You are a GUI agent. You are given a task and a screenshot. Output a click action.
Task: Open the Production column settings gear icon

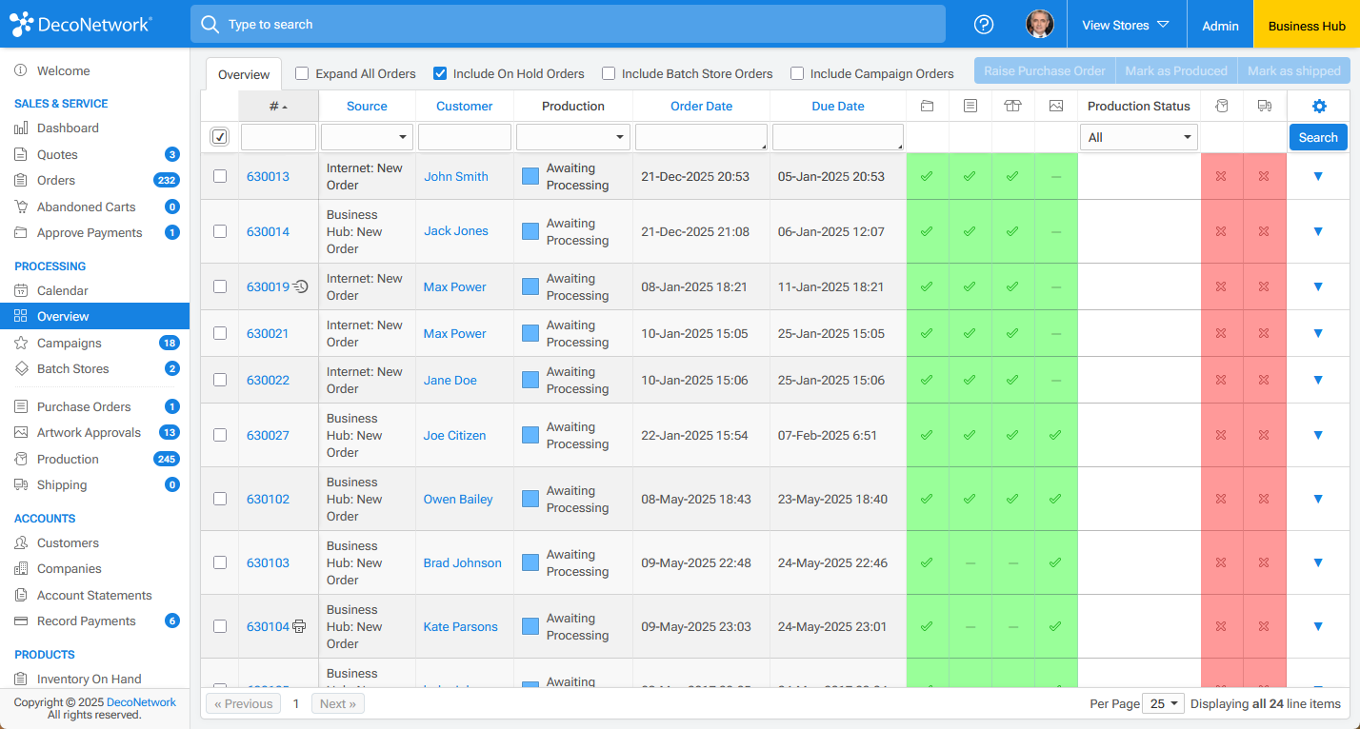pos(1319,106)
